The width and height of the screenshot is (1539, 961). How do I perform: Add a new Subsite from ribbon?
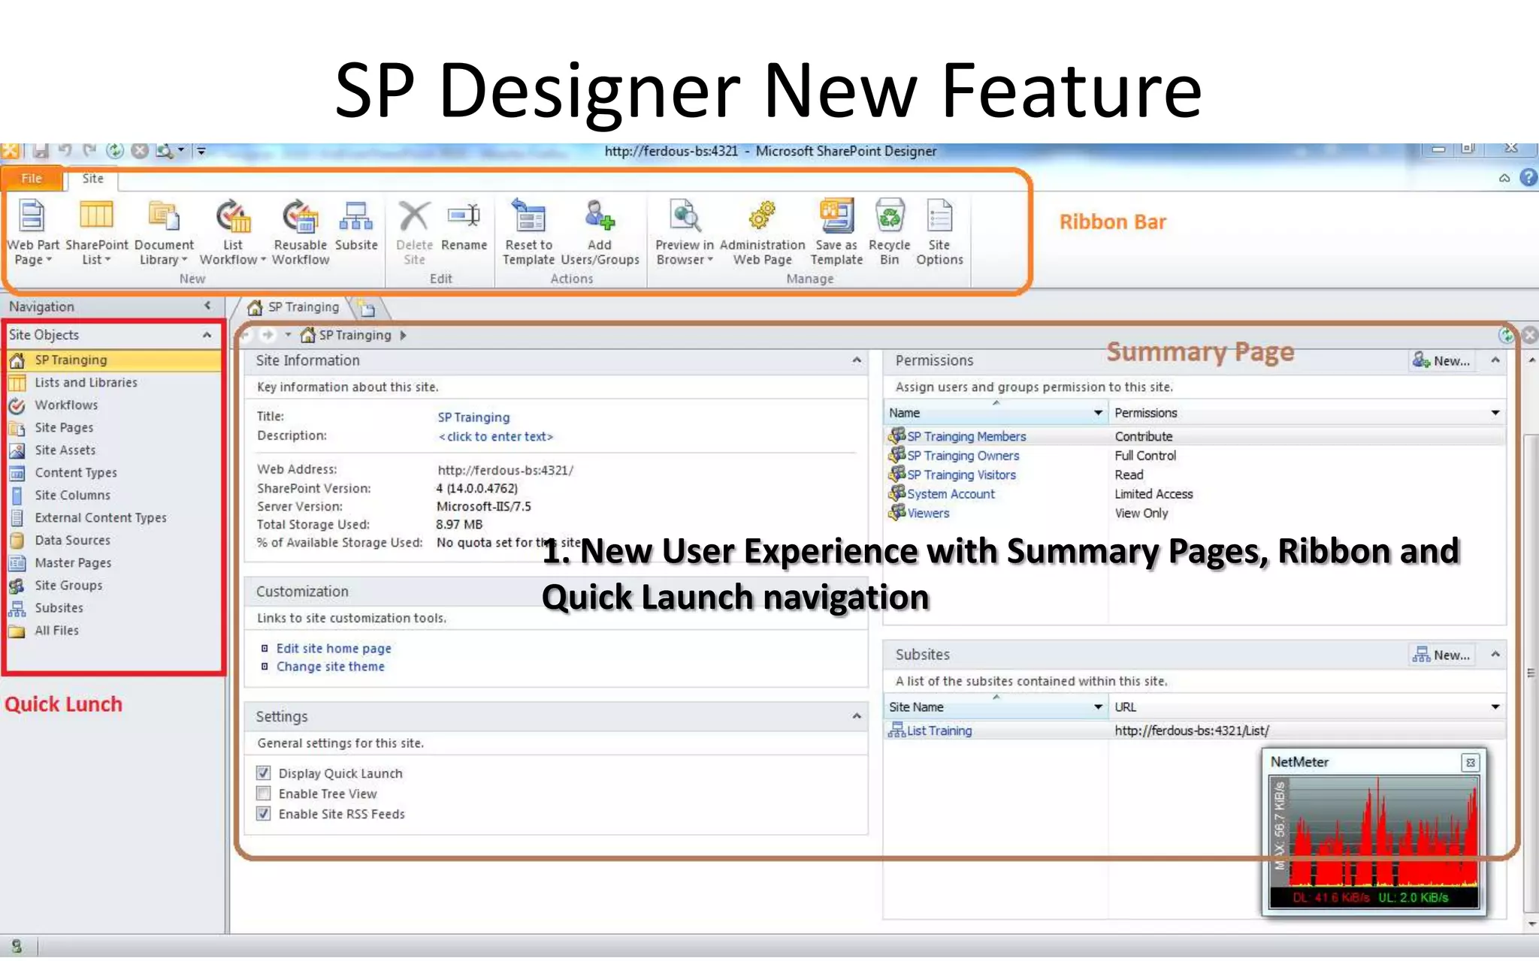356,225
